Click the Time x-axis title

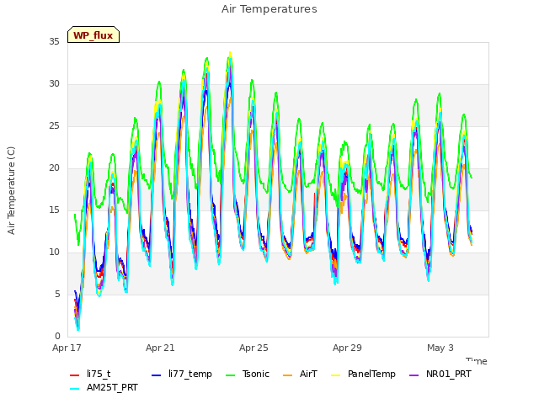pyautogui.click(x=477, y=361)
